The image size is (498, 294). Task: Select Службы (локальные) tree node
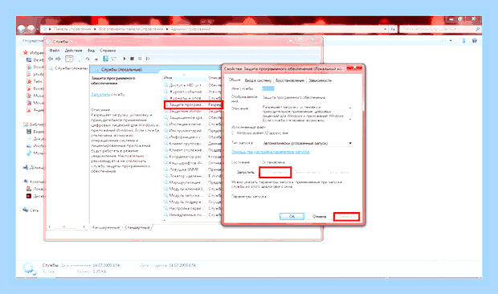coord(68,68)
